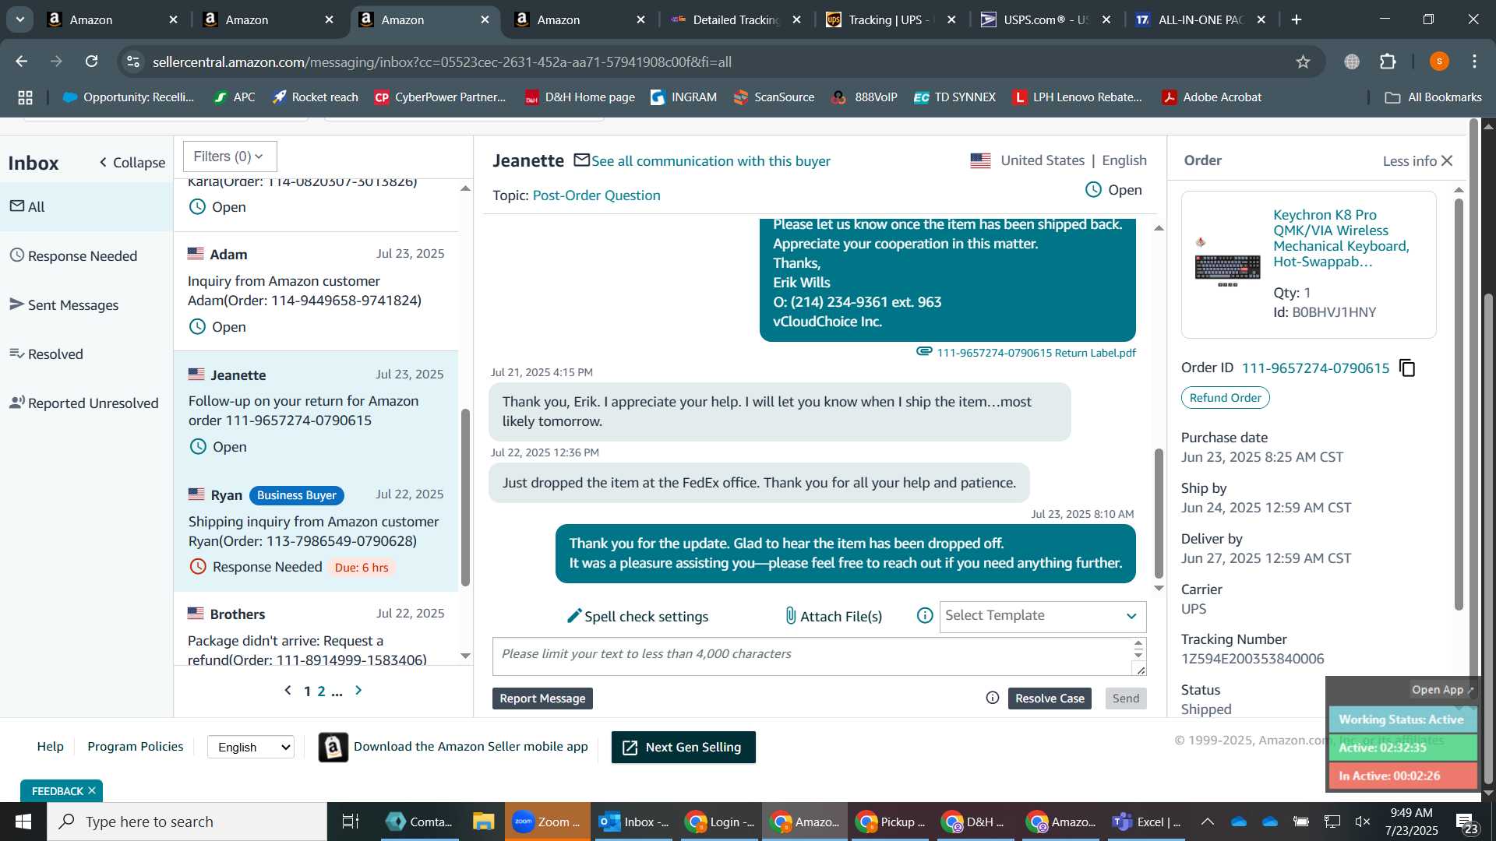Go to next page of messages

point(358,690)
